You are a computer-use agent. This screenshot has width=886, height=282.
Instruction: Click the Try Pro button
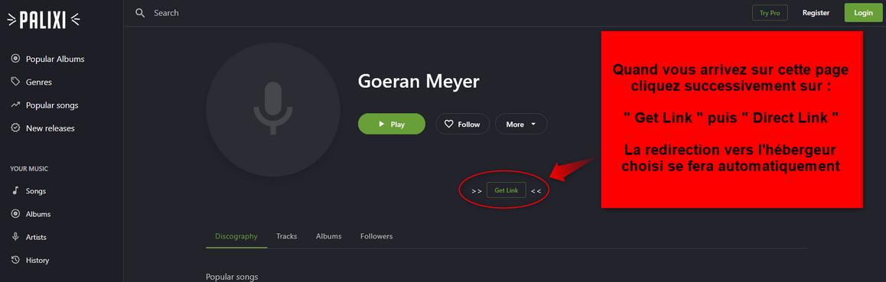tap(770, 12)
